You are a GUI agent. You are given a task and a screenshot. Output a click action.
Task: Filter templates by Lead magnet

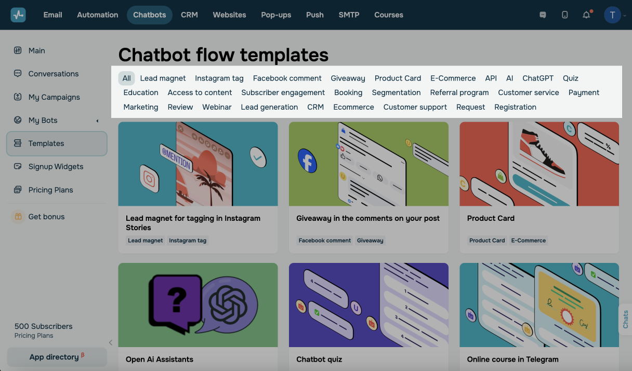[x=163, y=78]
